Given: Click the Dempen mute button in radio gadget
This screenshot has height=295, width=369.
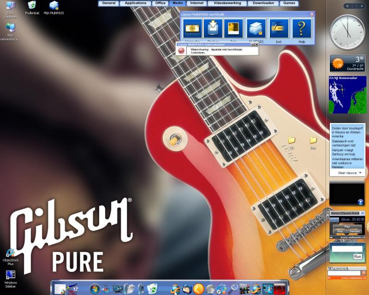Looking at the screenshot, I should tap(354, 231).
